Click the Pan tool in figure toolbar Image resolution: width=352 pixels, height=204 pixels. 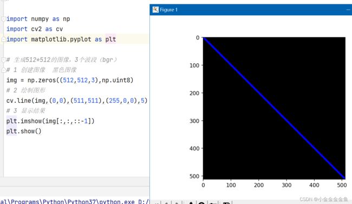coord(191,203)
